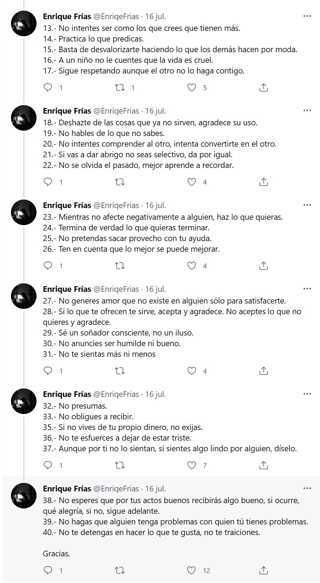Share the final tweet ending with Gracias
This screenshot has width=320, height=583.
[x=263, y=571]
